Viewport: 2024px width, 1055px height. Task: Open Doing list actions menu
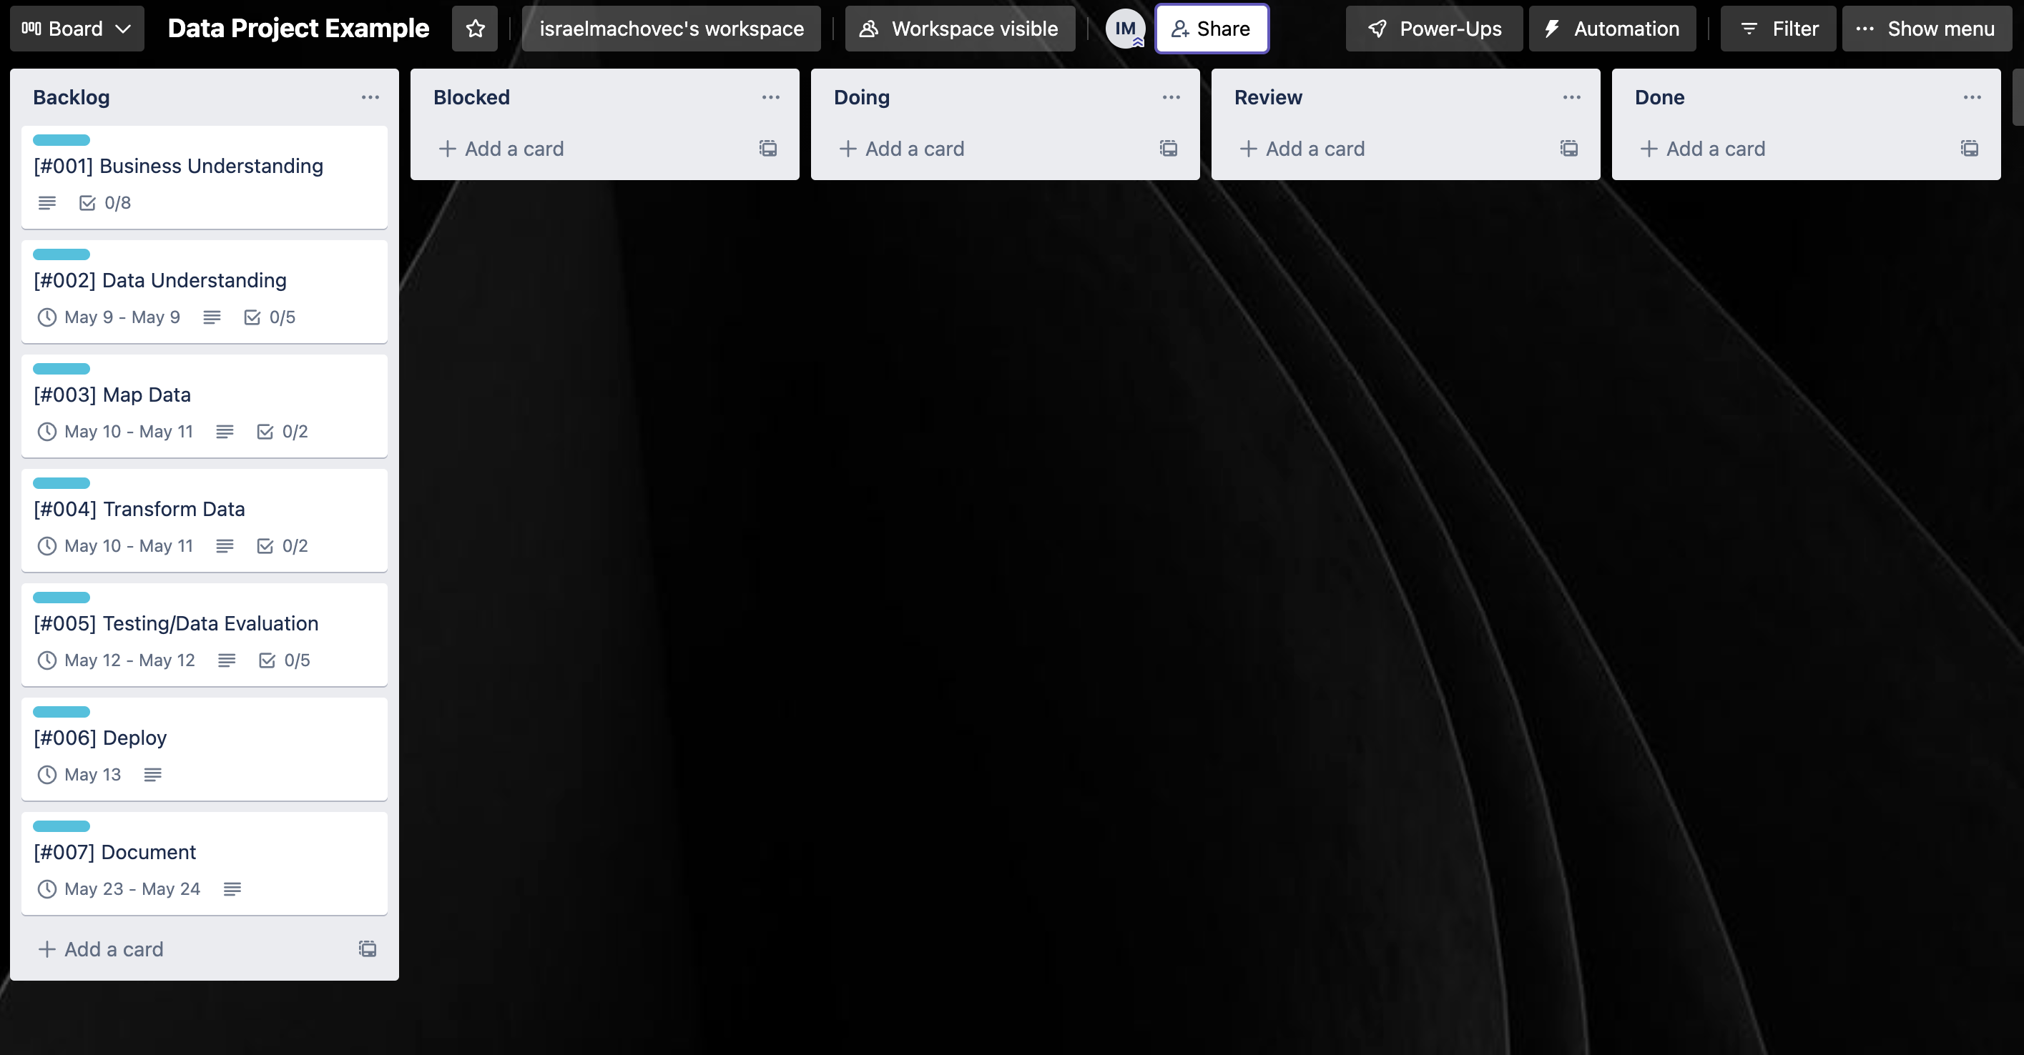pyautogui.click(x=1171, y=97)
